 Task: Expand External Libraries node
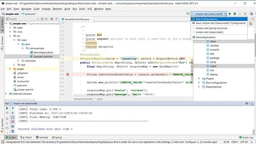pyautogui.click(x=6, y=94)
